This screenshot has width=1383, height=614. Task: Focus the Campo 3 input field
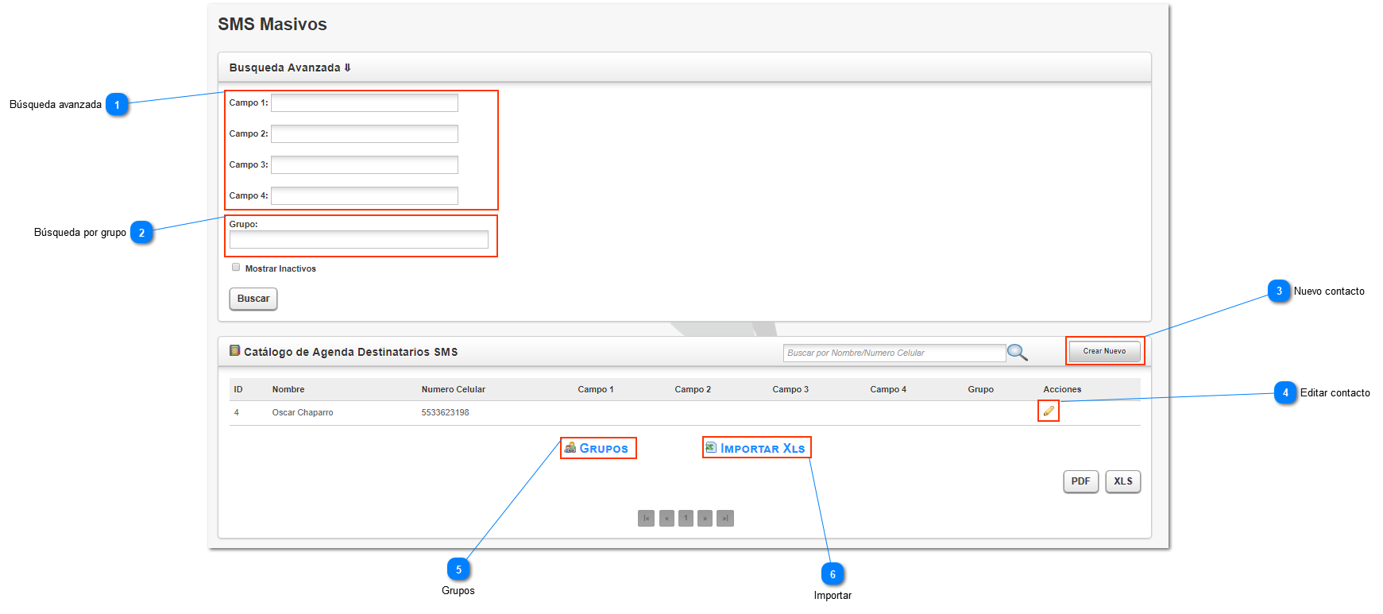[365, 164]
